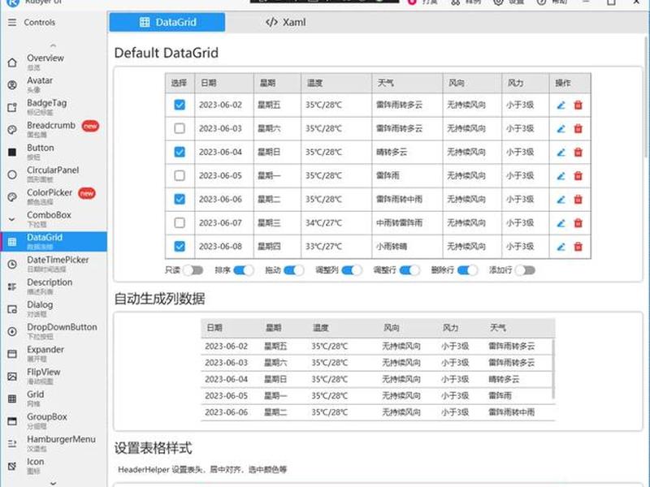Select 2023-06-04 row in auto-generated grid
The width and height of the screenshot is (650, 487).
[377, 379]
